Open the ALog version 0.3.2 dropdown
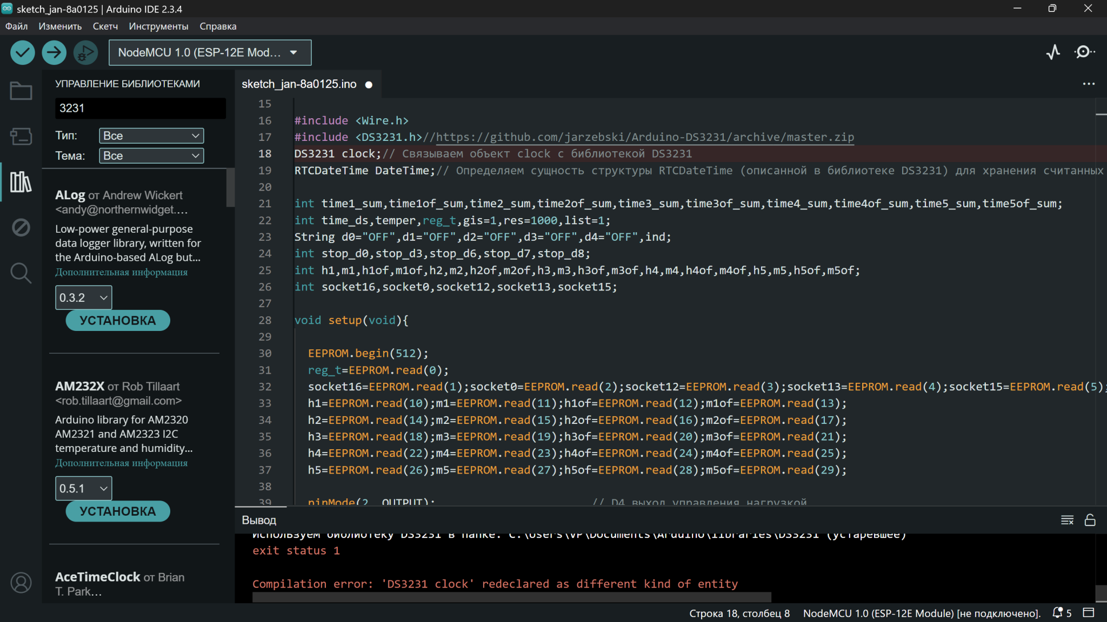 point(83,298)
